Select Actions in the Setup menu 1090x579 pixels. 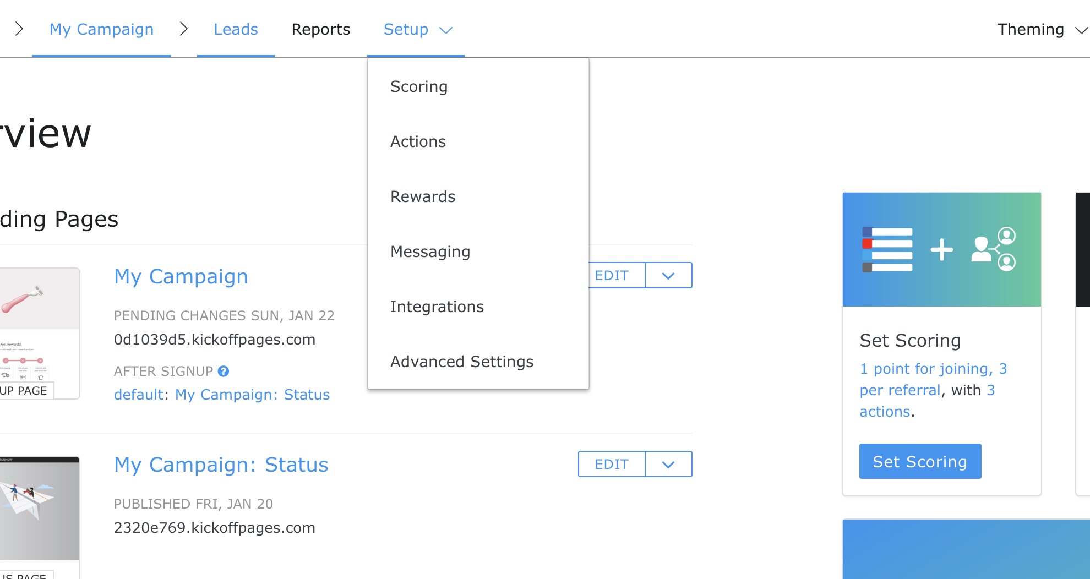[x=418, y=141]
